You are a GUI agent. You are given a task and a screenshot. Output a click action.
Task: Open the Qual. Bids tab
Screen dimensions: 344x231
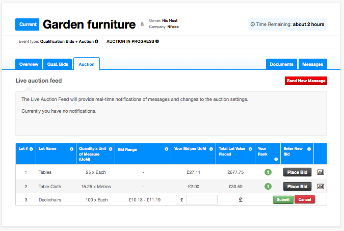pyautogui.click(x=58, y=64)
